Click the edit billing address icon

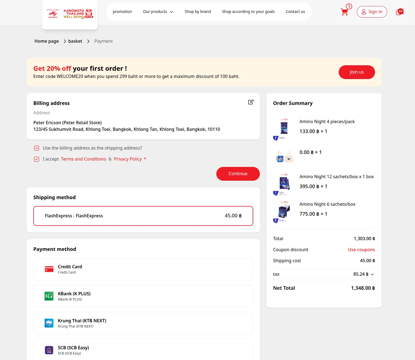click(250, 102)
